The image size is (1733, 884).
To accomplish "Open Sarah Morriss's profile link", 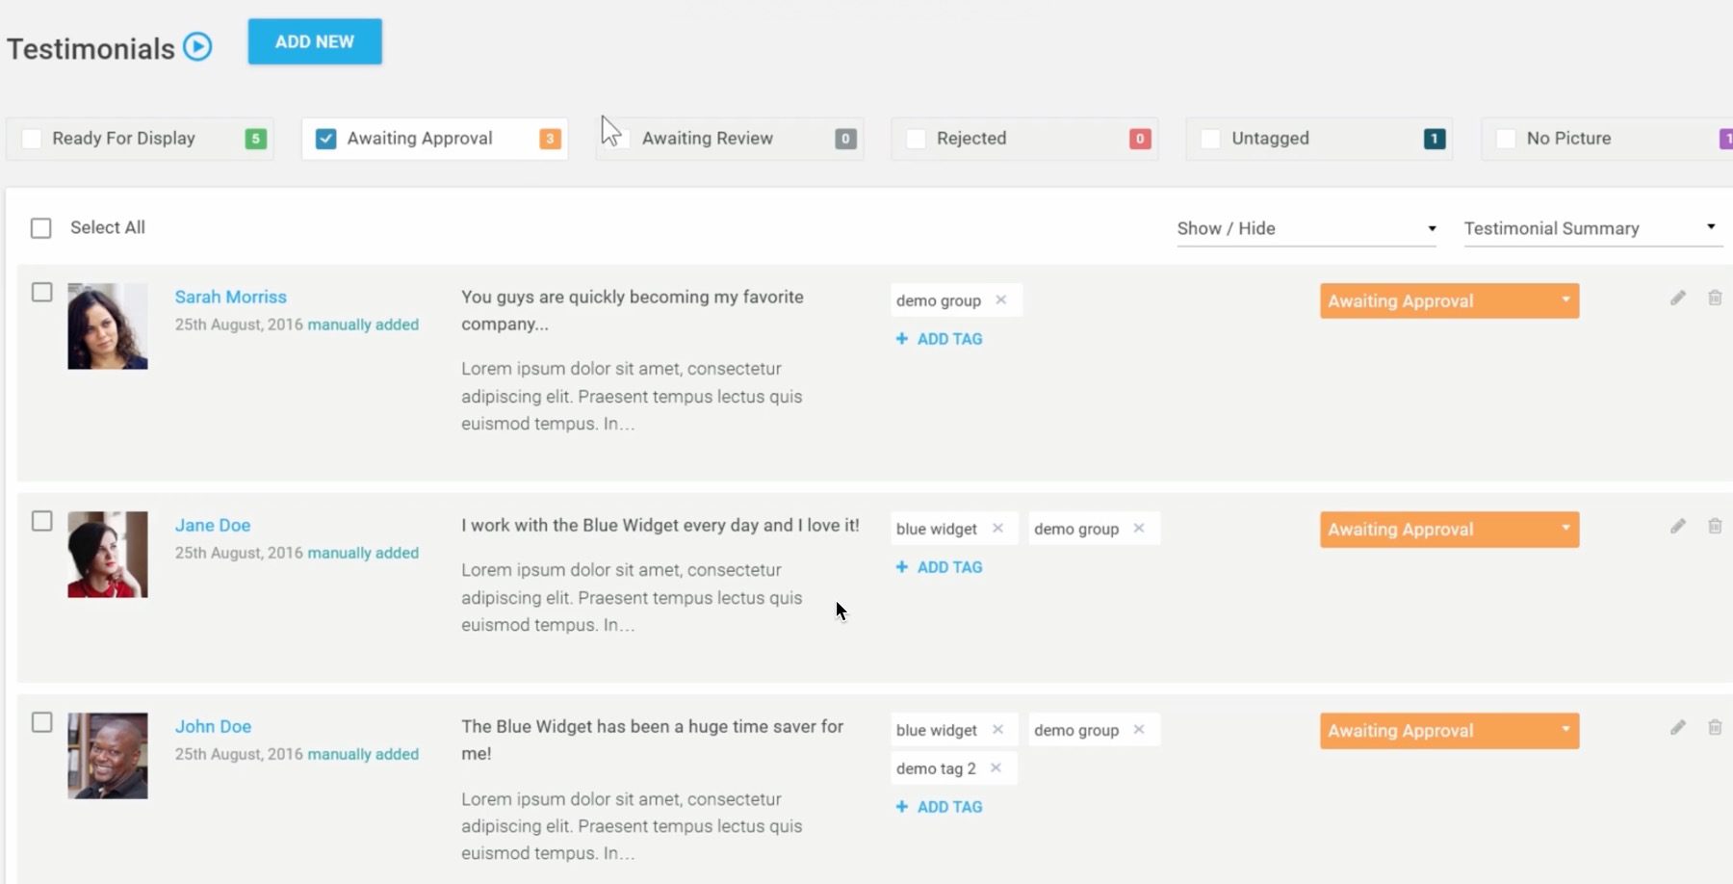I will click(230, 297).
